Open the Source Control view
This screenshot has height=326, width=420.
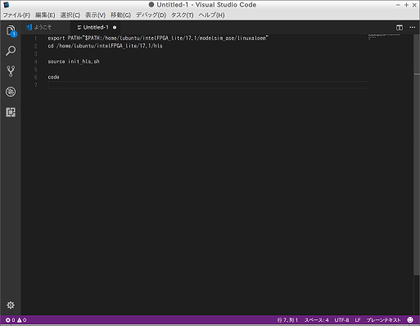pos(11,71)
